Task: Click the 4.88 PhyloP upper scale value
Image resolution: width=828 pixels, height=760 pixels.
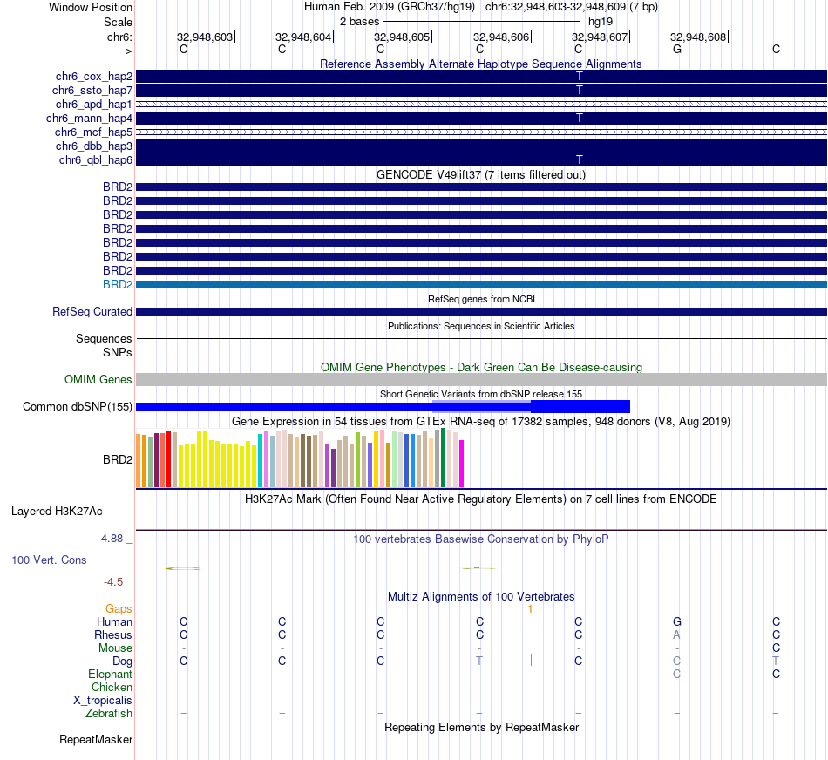Action: [112, 539]
